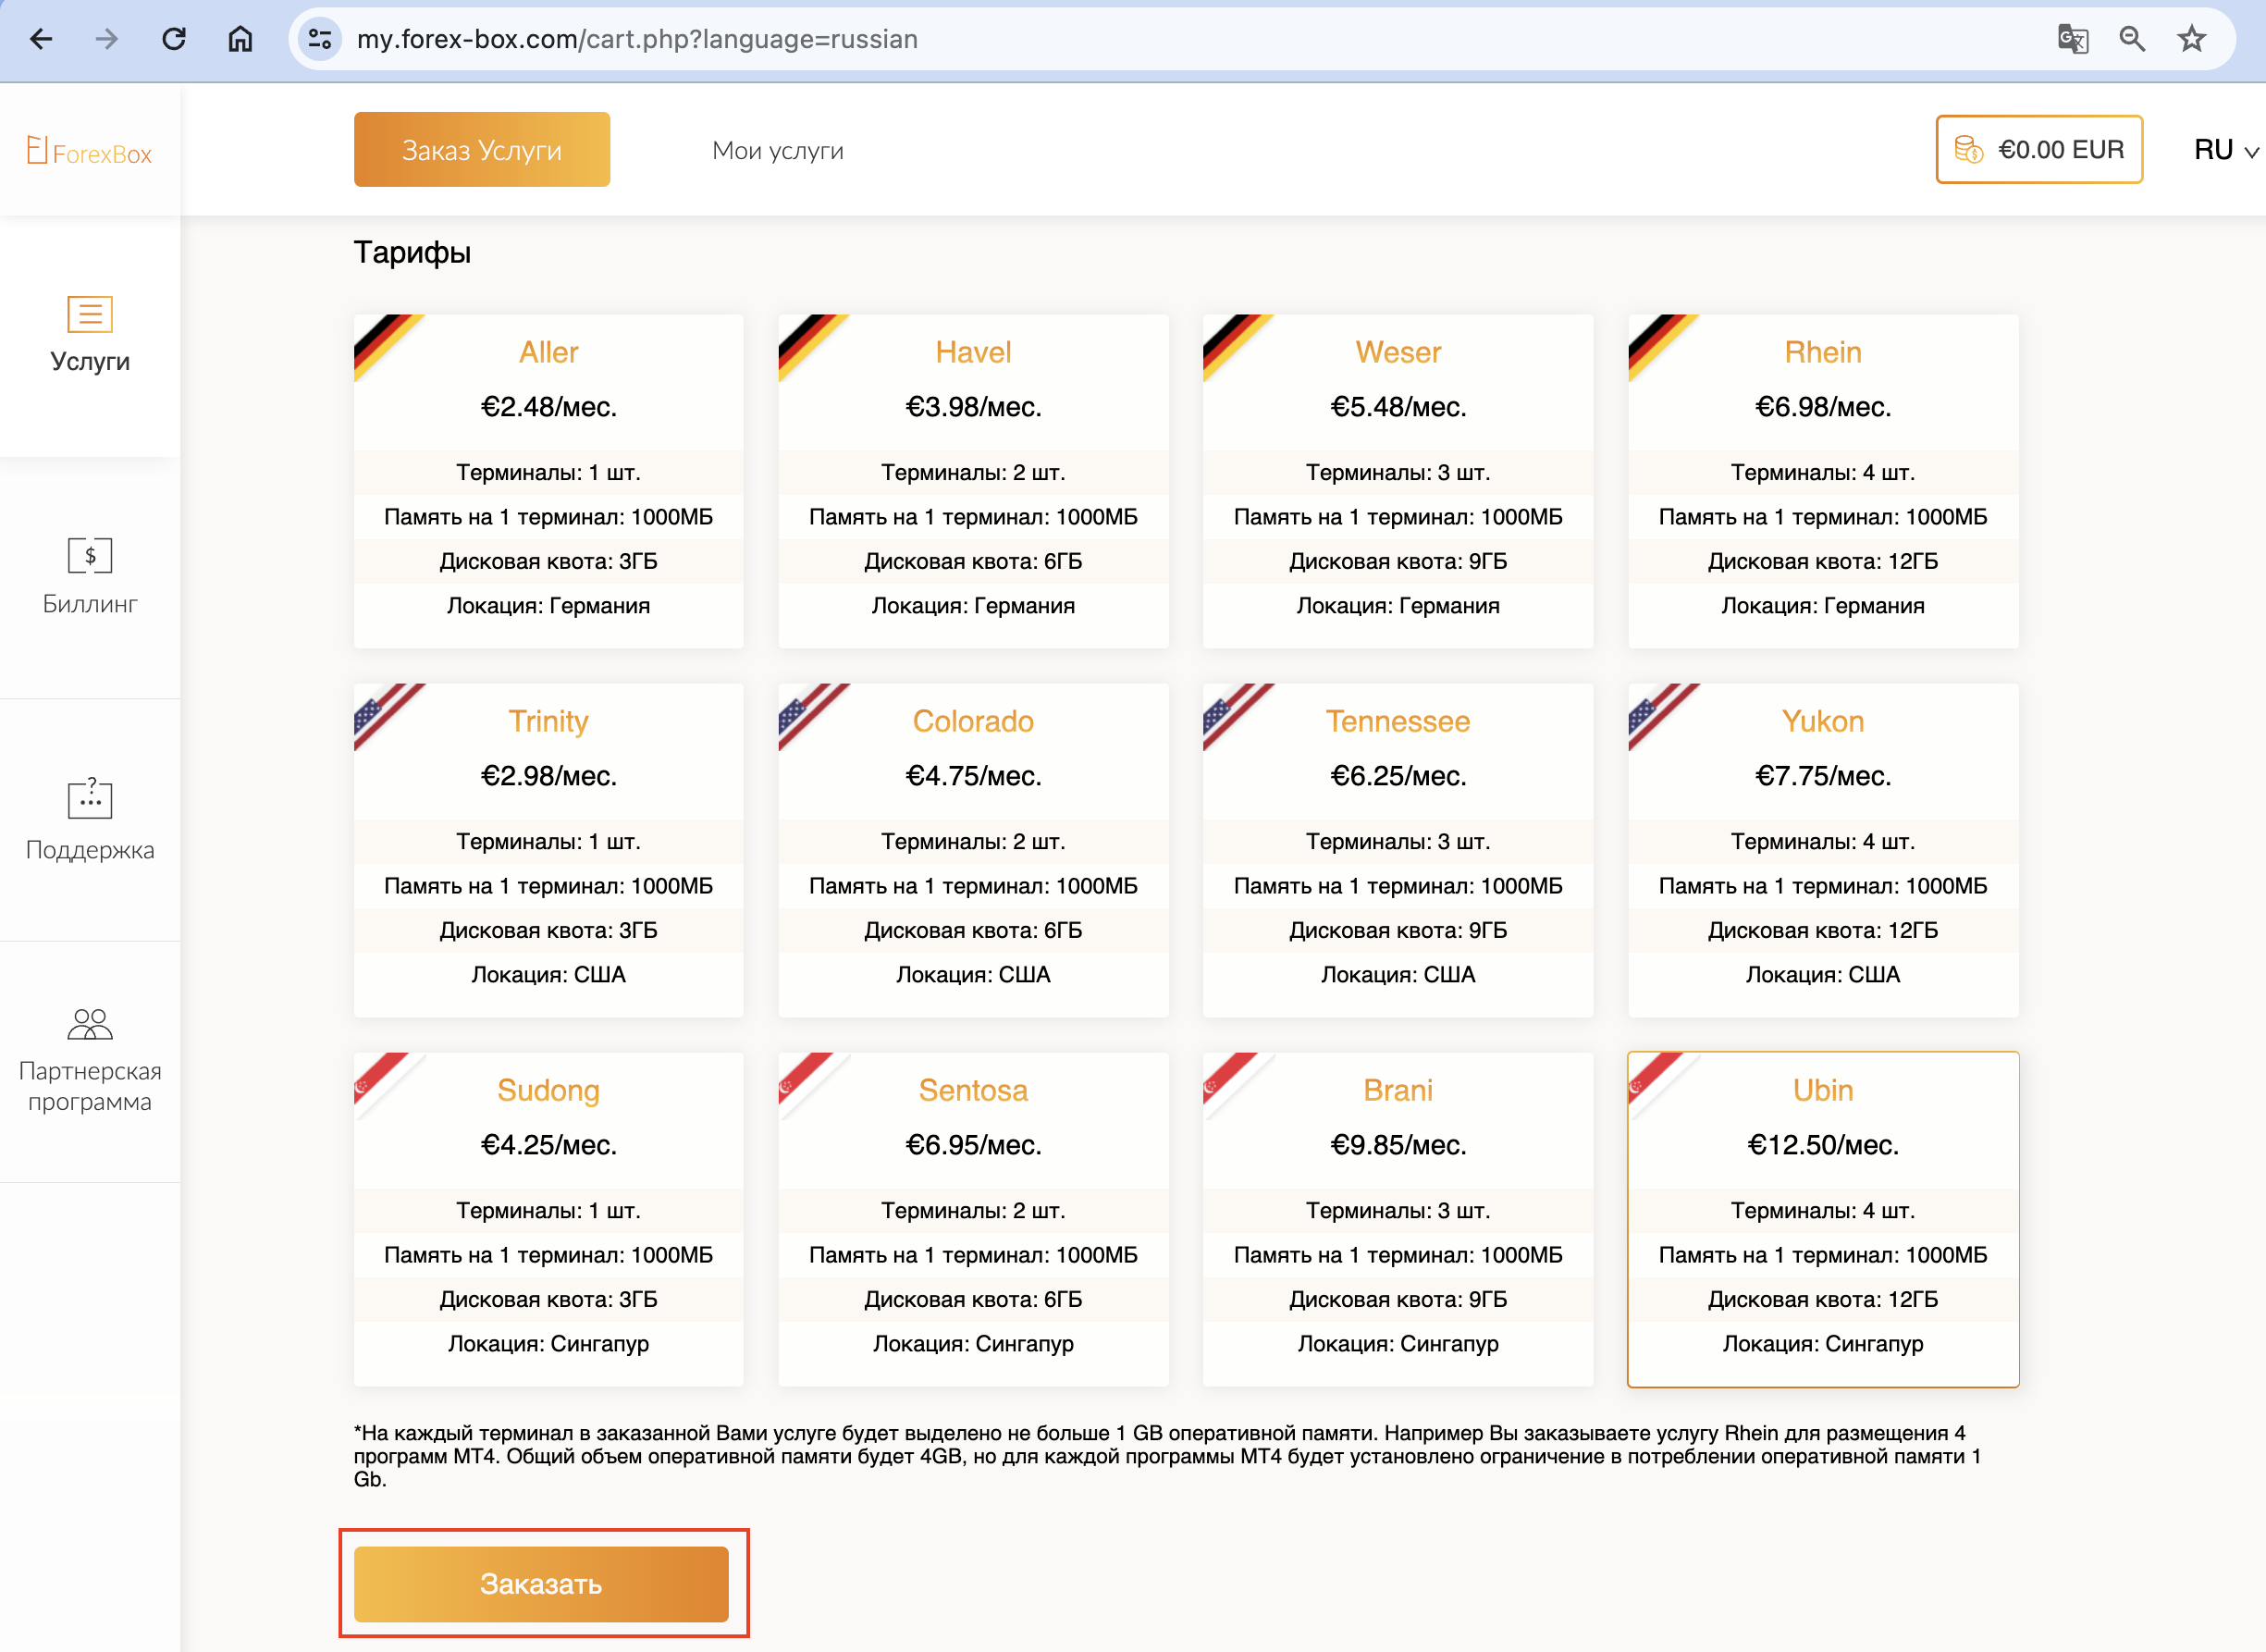This screenshot has width=2266, height=1652.
Task: Open Партнерская программа people icon
Action: click(x=90, y=1024)
